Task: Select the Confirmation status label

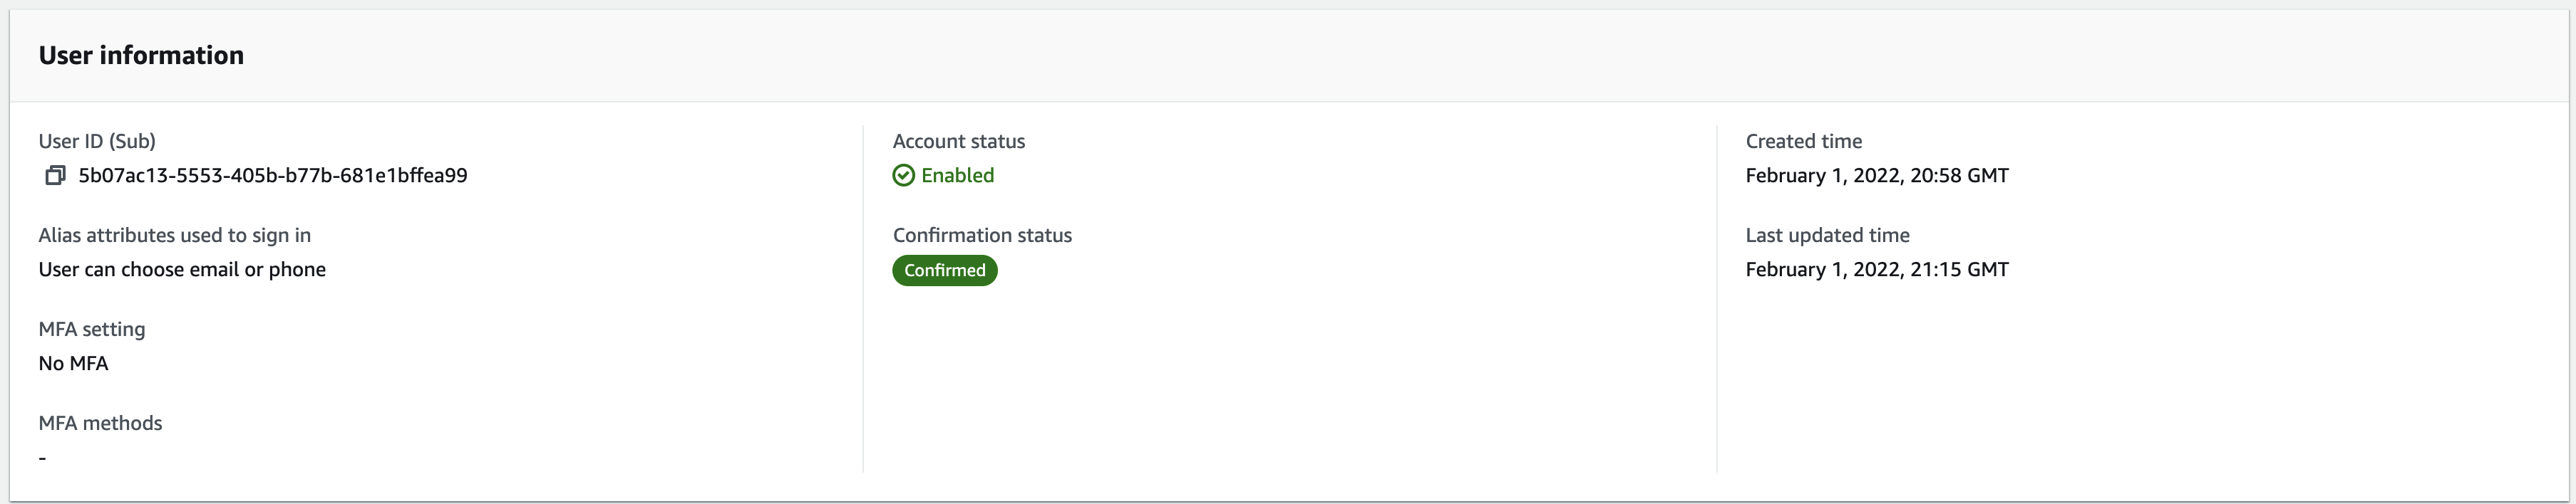Action: pos(982,236)
